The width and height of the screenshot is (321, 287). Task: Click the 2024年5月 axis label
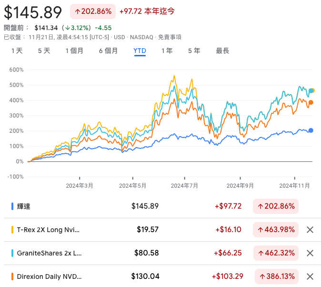tap(133, 186)
